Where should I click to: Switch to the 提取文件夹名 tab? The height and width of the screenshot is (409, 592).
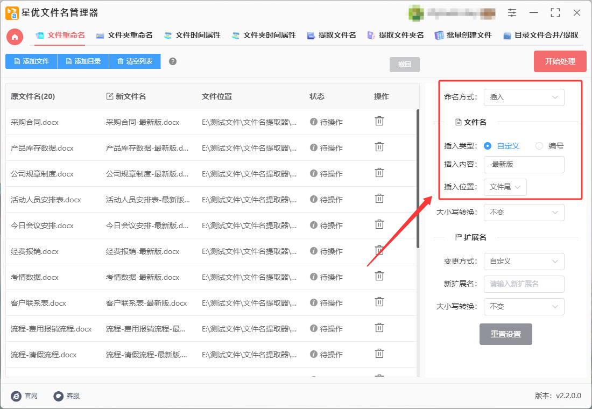point(396,36)
